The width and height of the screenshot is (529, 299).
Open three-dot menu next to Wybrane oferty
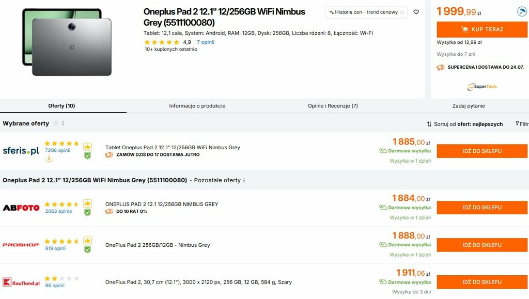(63, 123)
